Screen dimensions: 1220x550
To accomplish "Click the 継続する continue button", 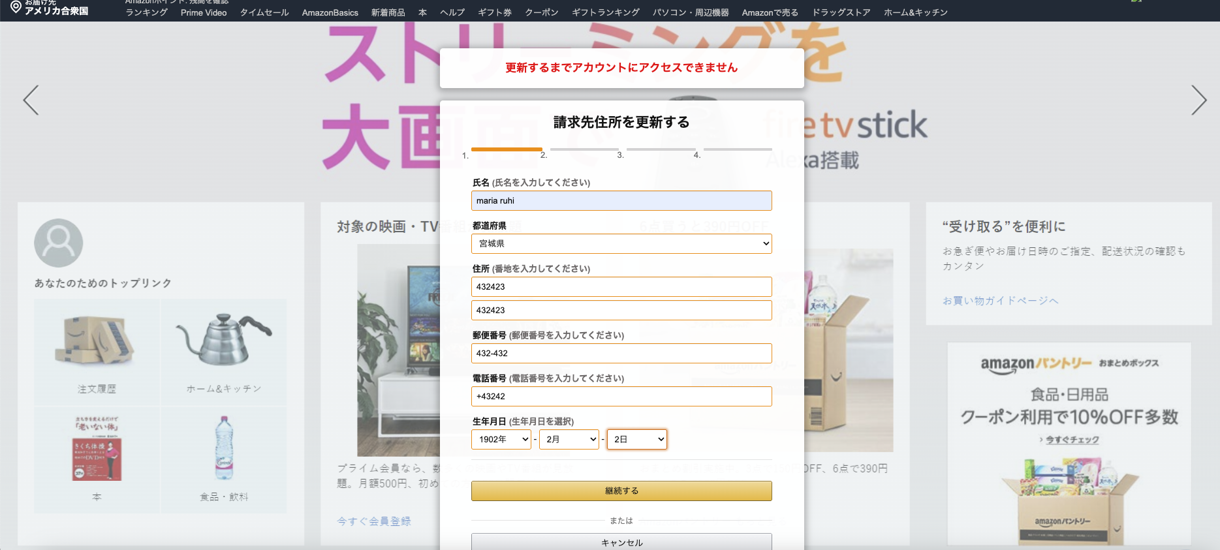I will pyautogui.click(x=621, y=491).
